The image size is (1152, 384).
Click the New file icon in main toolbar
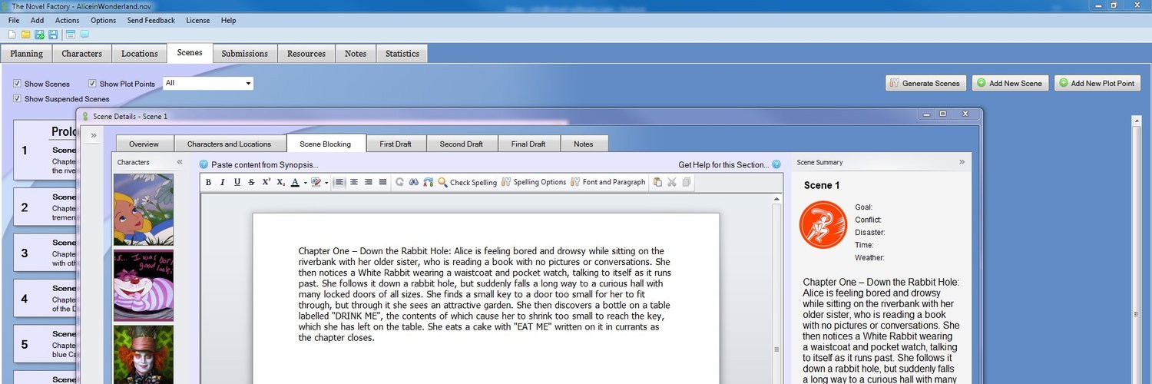point(12,35)
